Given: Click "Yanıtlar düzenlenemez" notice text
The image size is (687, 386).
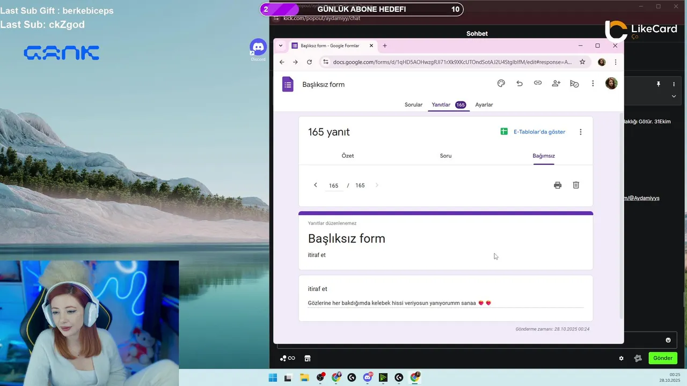Looking at the screenshot, I should [x=332, y=223].
